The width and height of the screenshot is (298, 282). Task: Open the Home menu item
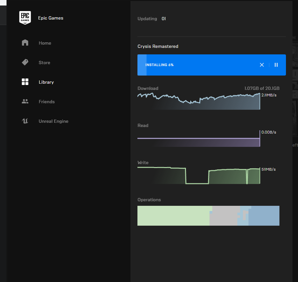[45, 43]
